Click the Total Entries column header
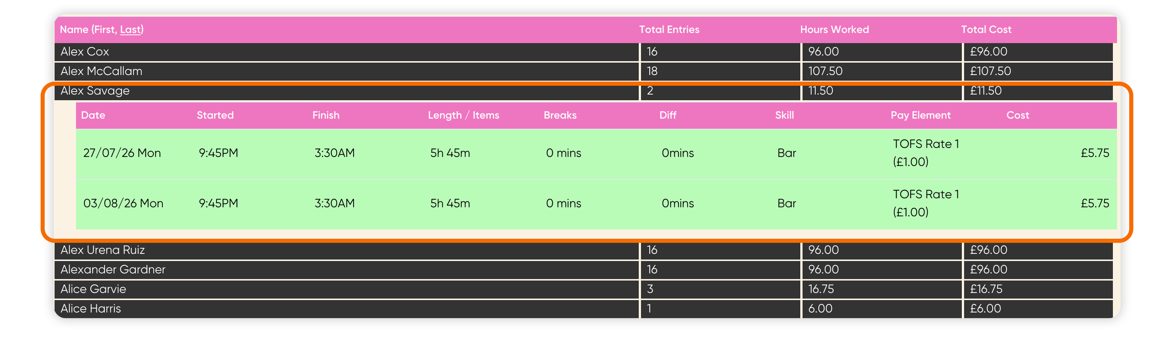 click(x=669, y=30)
